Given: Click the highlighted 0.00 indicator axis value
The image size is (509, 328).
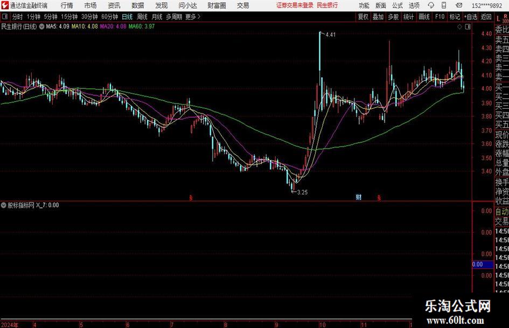Looking at the screenshot, I should [483, 264].
